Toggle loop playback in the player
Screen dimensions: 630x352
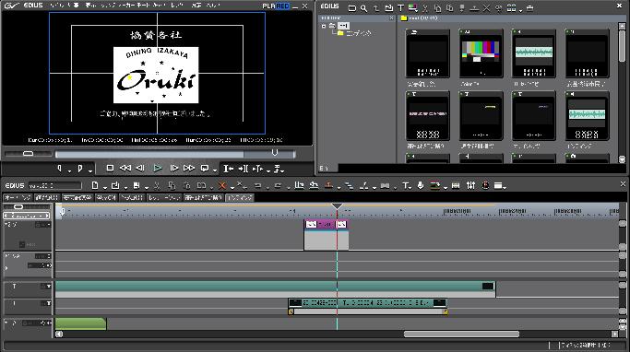click(205, 169)
